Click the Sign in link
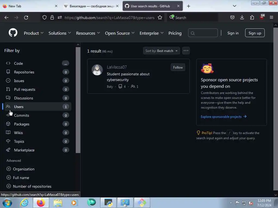 click(x=233, y=33)
